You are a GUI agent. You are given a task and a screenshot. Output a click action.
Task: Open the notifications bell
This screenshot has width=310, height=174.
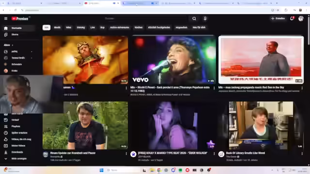pyautogui.click(x=292, y=18)
